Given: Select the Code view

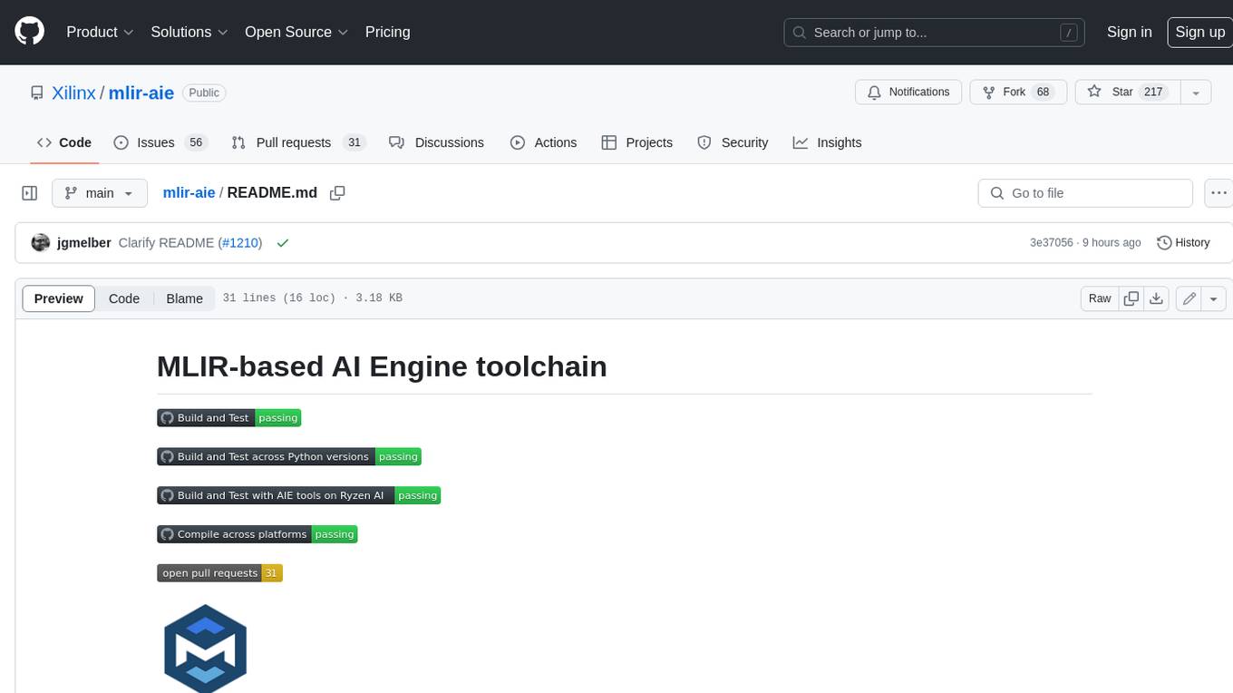Looking at the screenshot, I should tap(124, 298).
